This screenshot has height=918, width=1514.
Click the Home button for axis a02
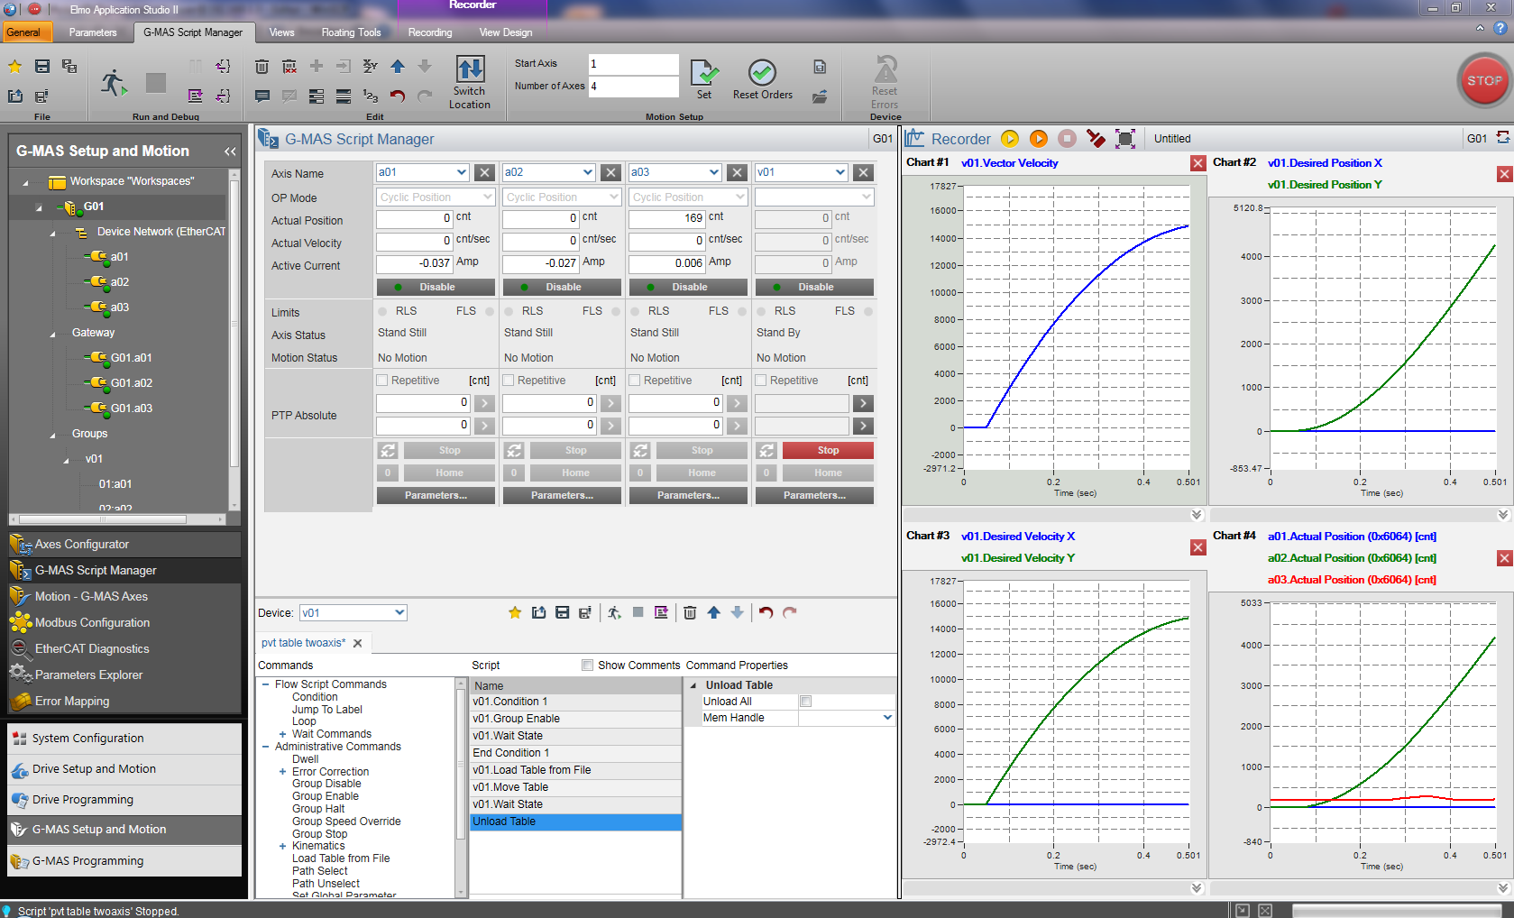(575, 473)
